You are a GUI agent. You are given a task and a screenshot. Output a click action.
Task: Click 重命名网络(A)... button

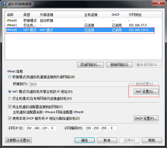pos(148,65)
